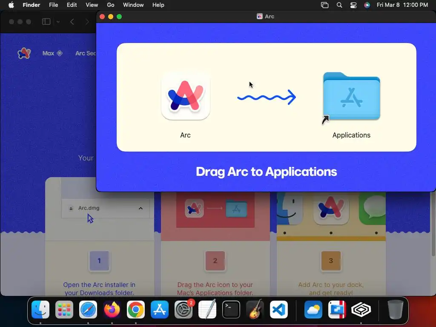Open the Max link in browser navigation
436x327 pixels.
(52, 53)
